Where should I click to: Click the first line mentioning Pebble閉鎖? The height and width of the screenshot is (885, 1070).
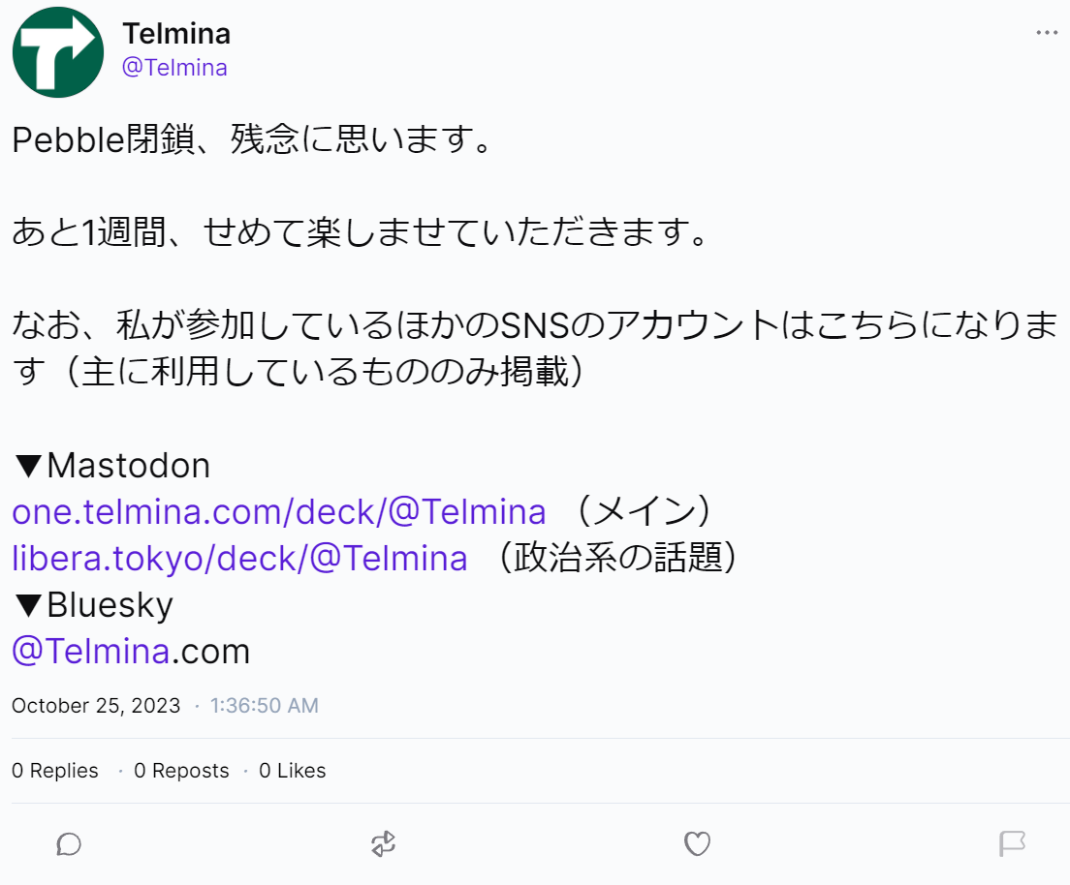(x=252, y=141)
